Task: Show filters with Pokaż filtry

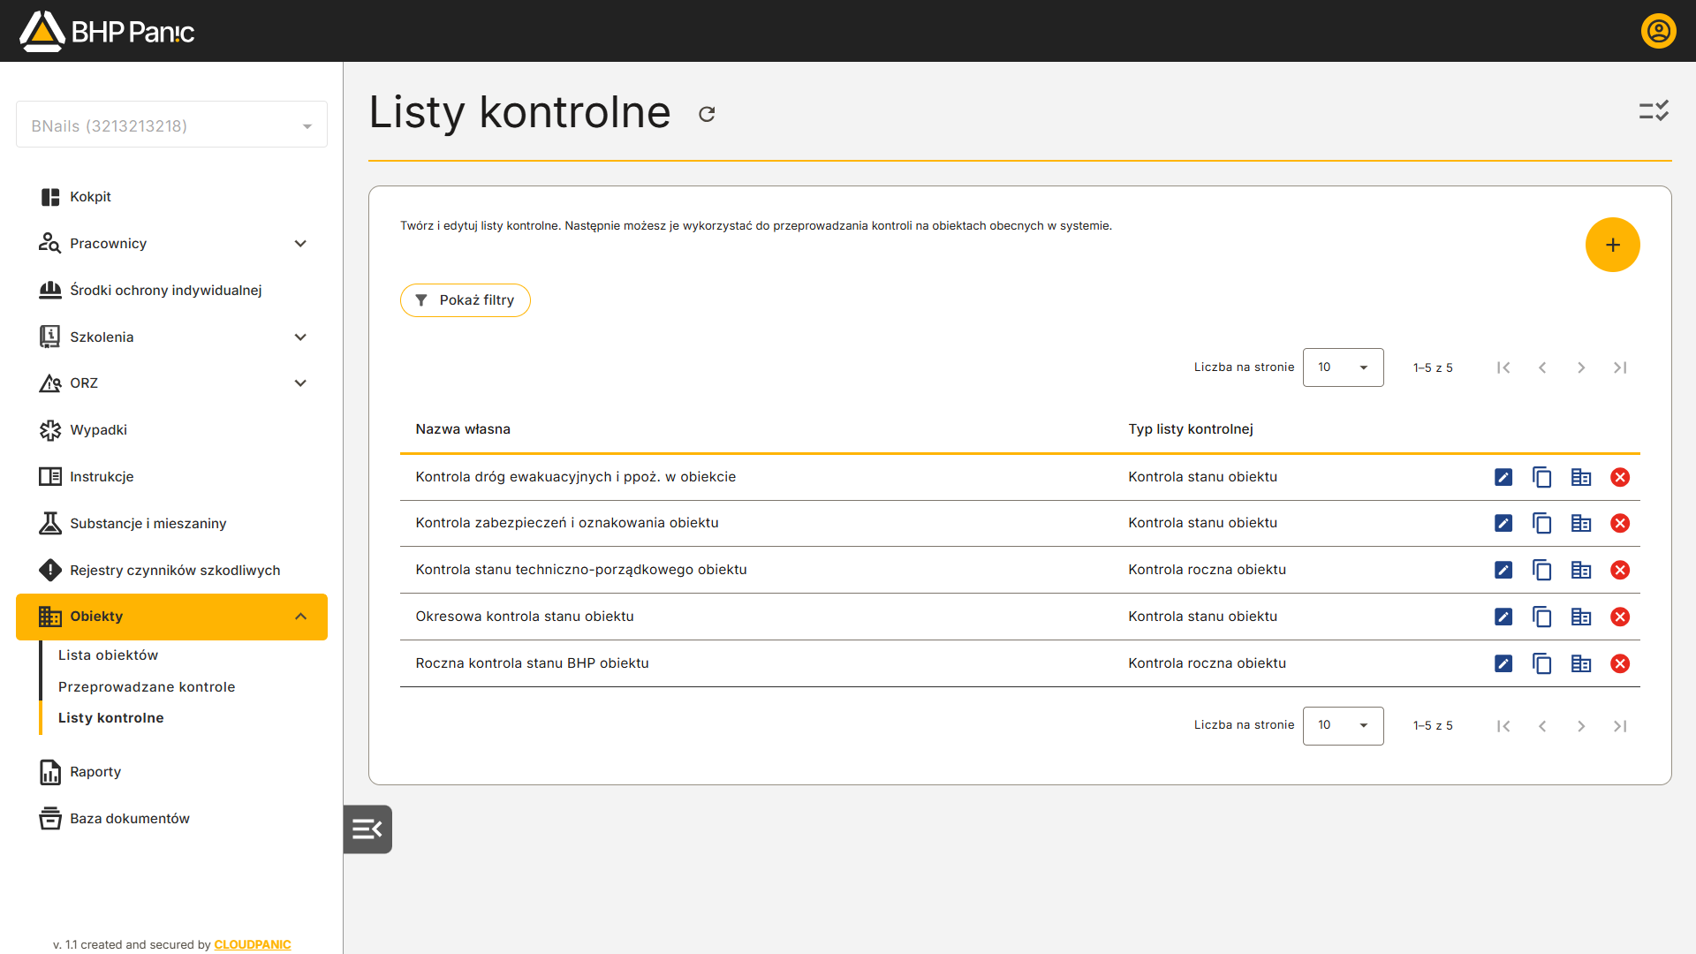Action: point(465,300)
